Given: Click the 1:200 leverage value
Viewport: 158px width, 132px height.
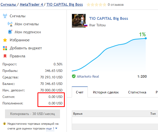Looking at the screenshot, I should click(x=142, y=76).
